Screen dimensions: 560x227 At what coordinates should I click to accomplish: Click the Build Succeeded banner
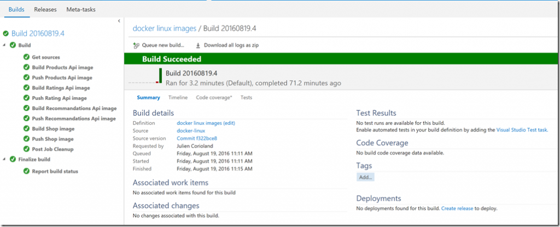[341, 59]
